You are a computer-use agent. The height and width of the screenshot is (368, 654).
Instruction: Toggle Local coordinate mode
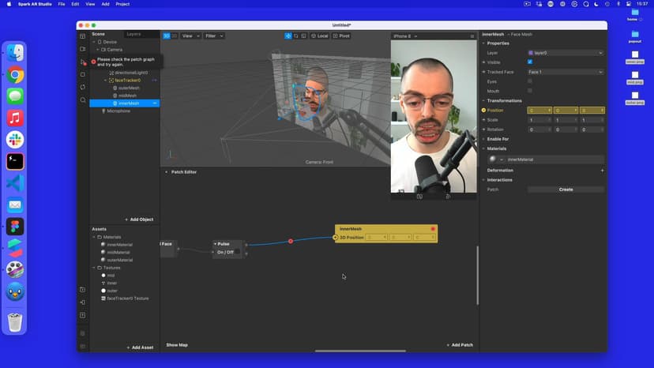[x=320, y=36]
